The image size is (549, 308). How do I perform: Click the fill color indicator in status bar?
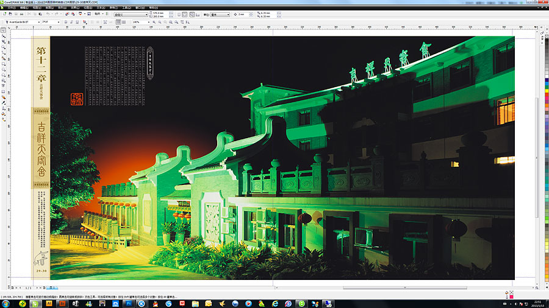511,292
